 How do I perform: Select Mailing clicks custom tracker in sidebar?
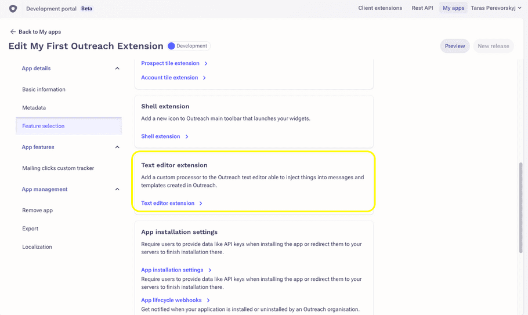(58, 168)
